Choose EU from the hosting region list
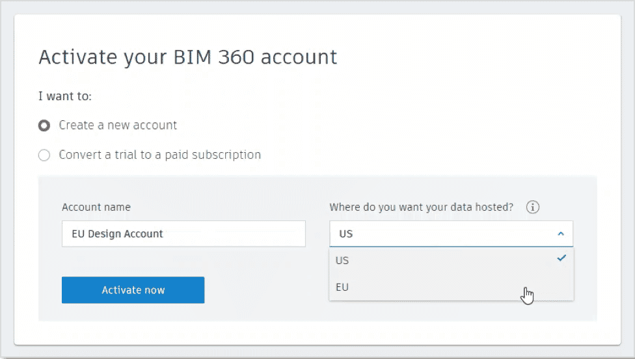Image resolution: width=635 pixels, height=359 pixels. tap(343, 287)
